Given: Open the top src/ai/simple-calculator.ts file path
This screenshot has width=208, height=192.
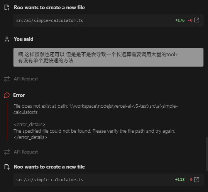Looking at the screenshot, I should click(x=50, y=20).
